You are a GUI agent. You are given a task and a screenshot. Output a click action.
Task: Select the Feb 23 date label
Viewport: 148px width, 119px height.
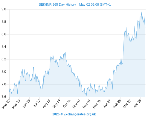coord(117,104)
